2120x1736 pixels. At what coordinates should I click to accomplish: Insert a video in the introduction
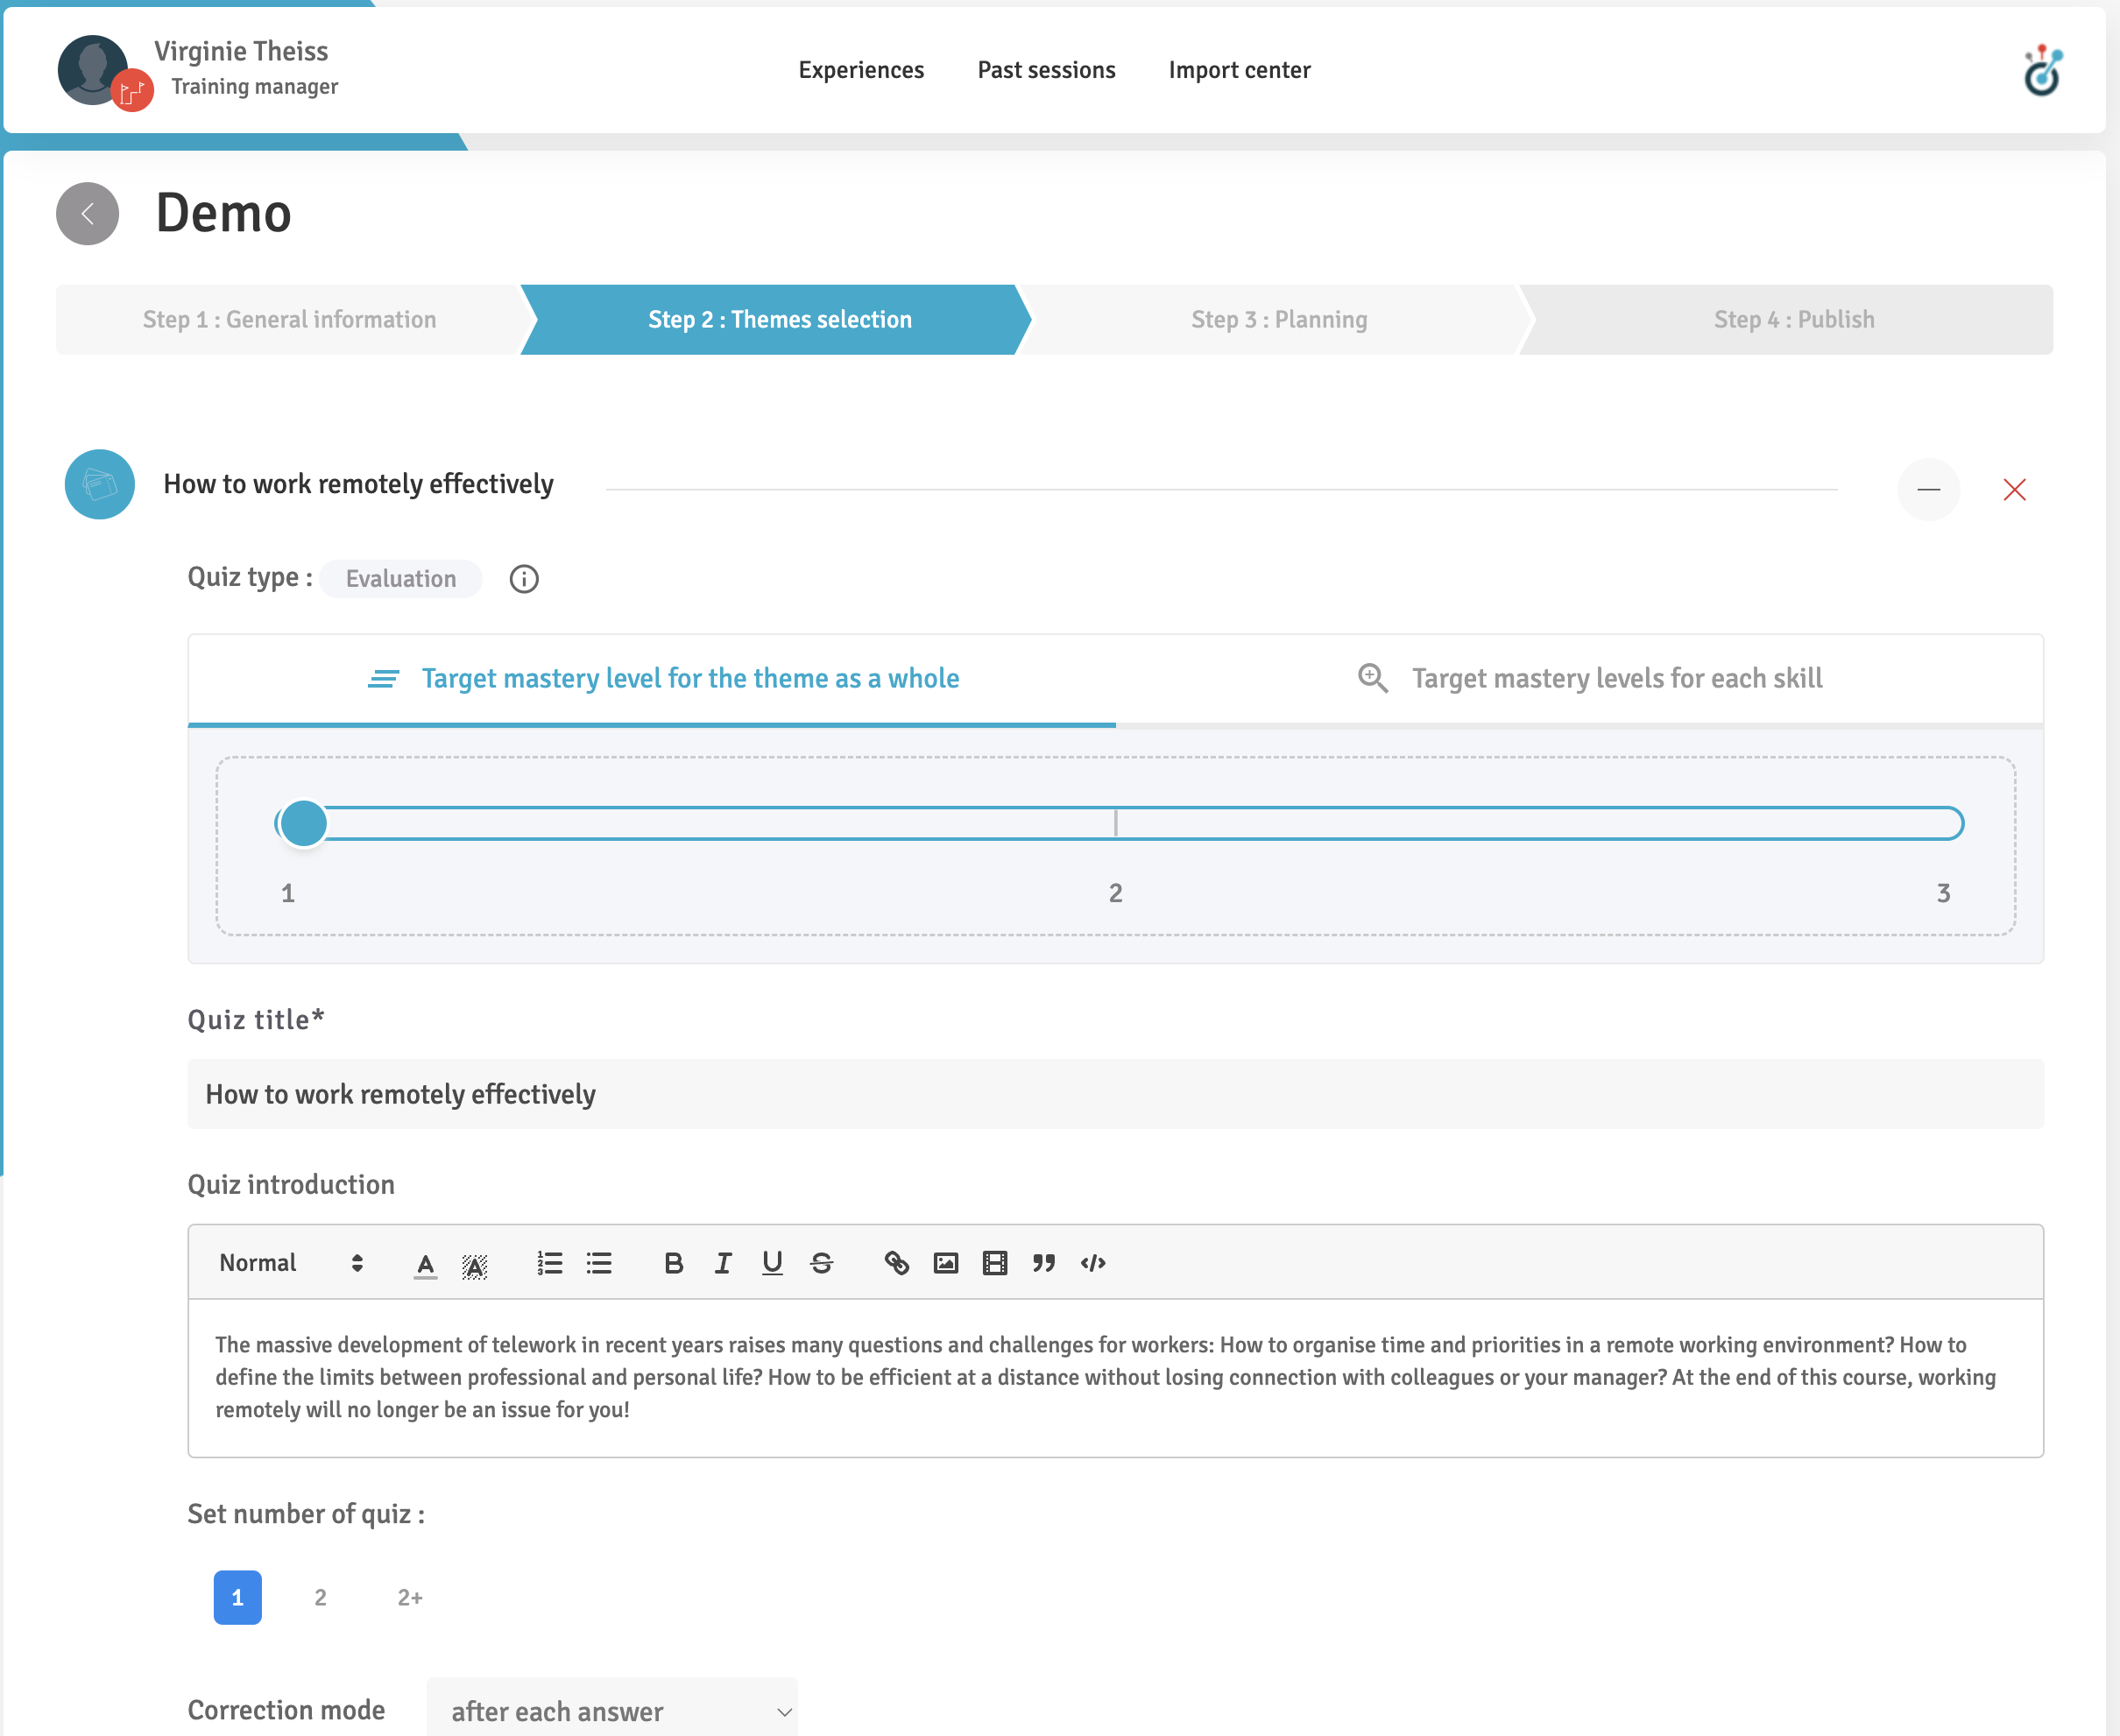[x=995, y=1263]
